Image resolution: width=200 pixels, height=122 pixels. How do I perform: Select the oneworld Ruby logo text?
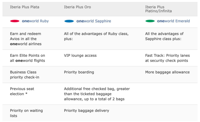tap(35, 21)
